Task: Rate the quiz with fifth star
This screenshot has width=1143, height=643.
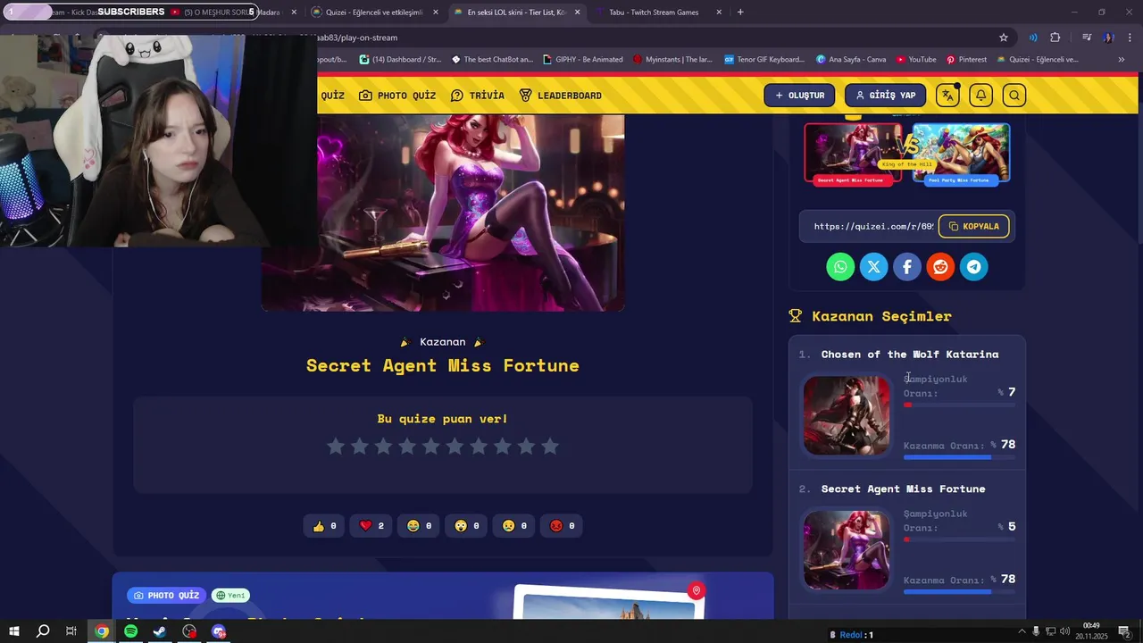Action: (431, 446)
